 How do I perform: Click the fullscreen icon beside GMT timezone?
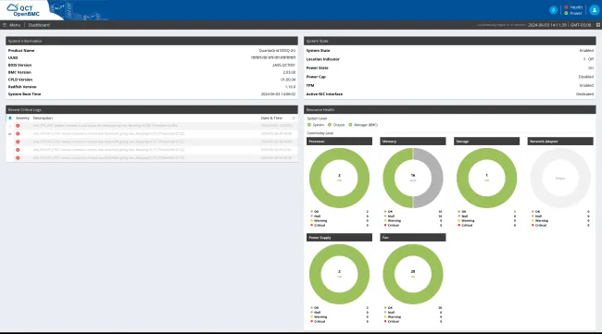click(x=597, y=25)
